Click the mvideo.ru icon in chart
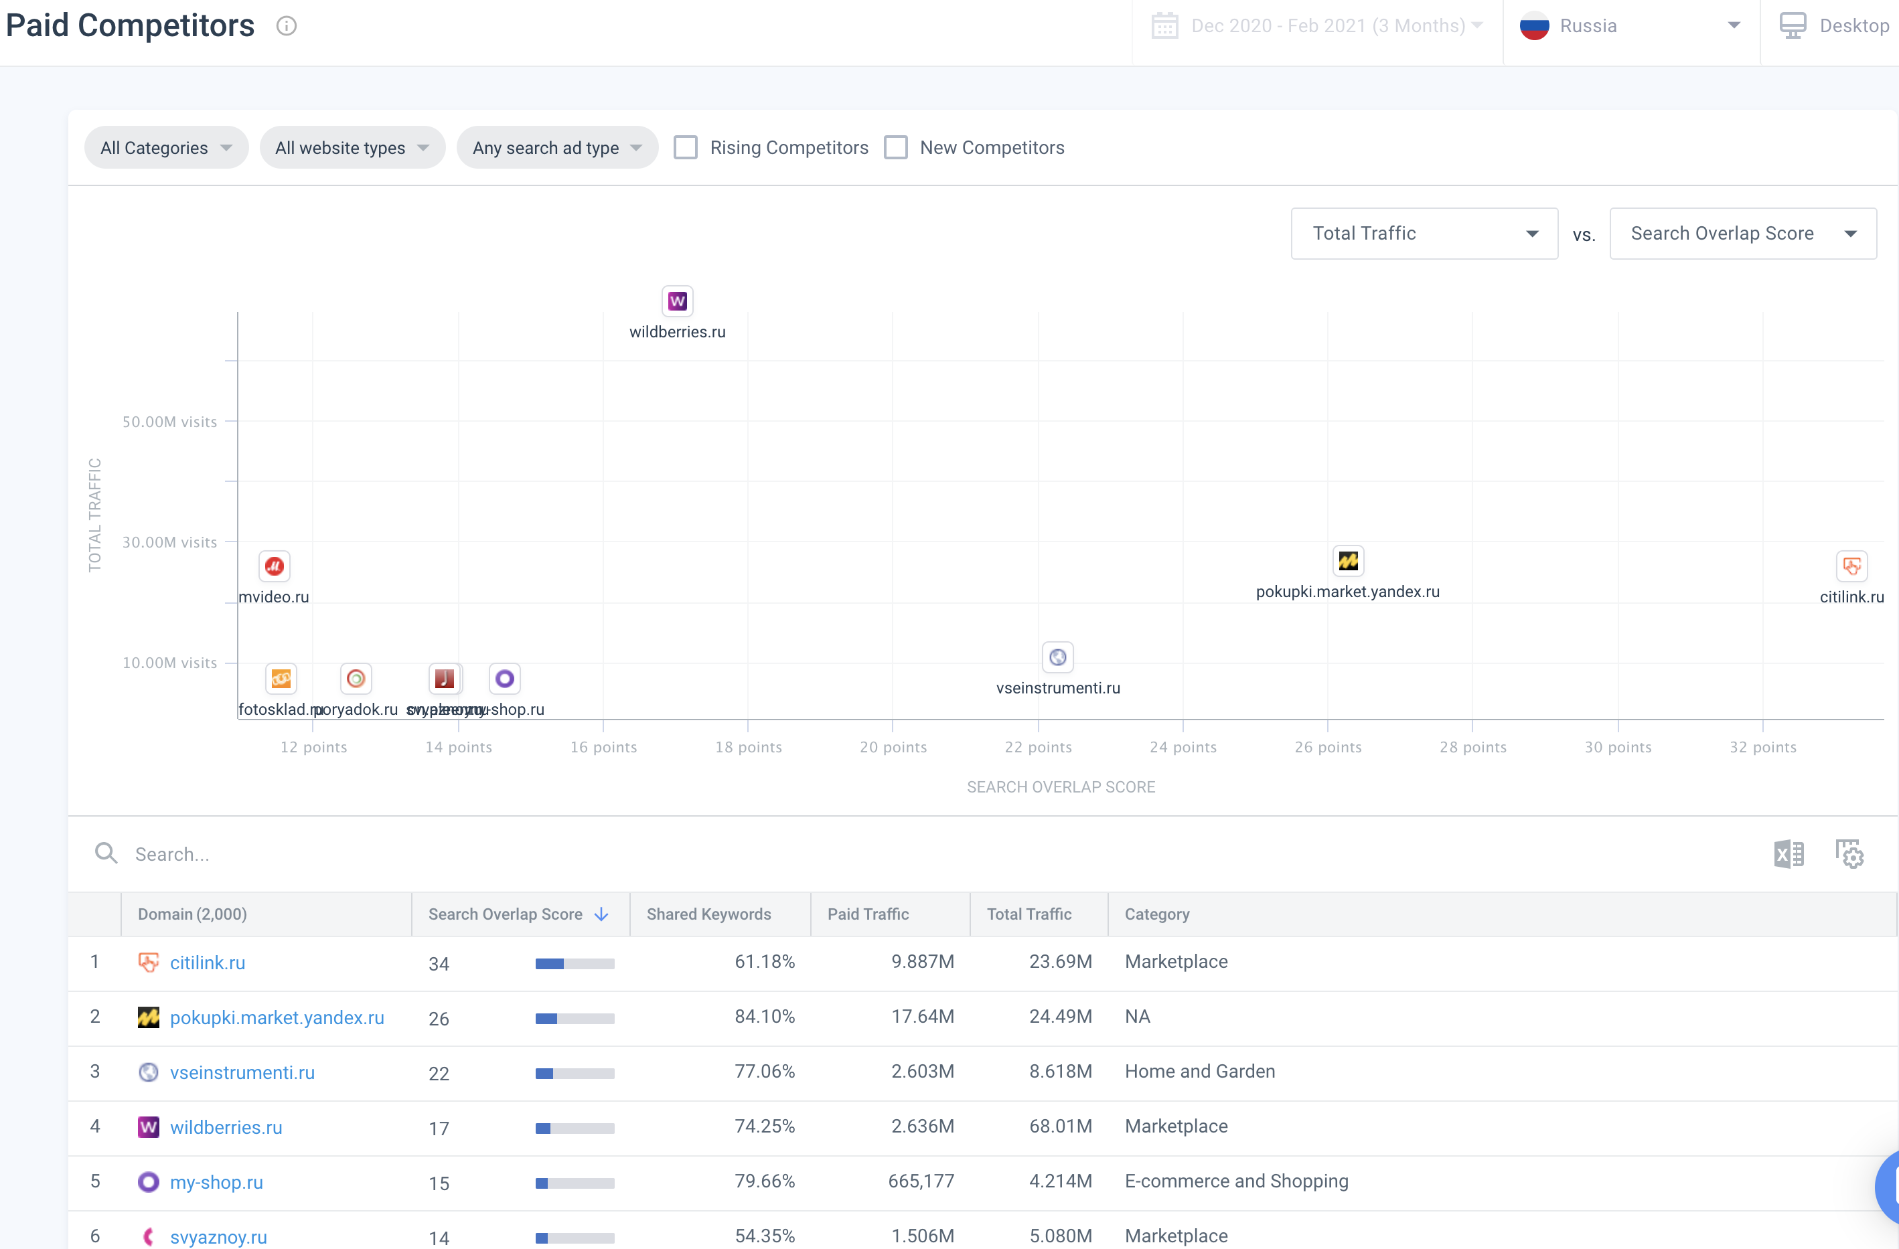 pos(274,566)
